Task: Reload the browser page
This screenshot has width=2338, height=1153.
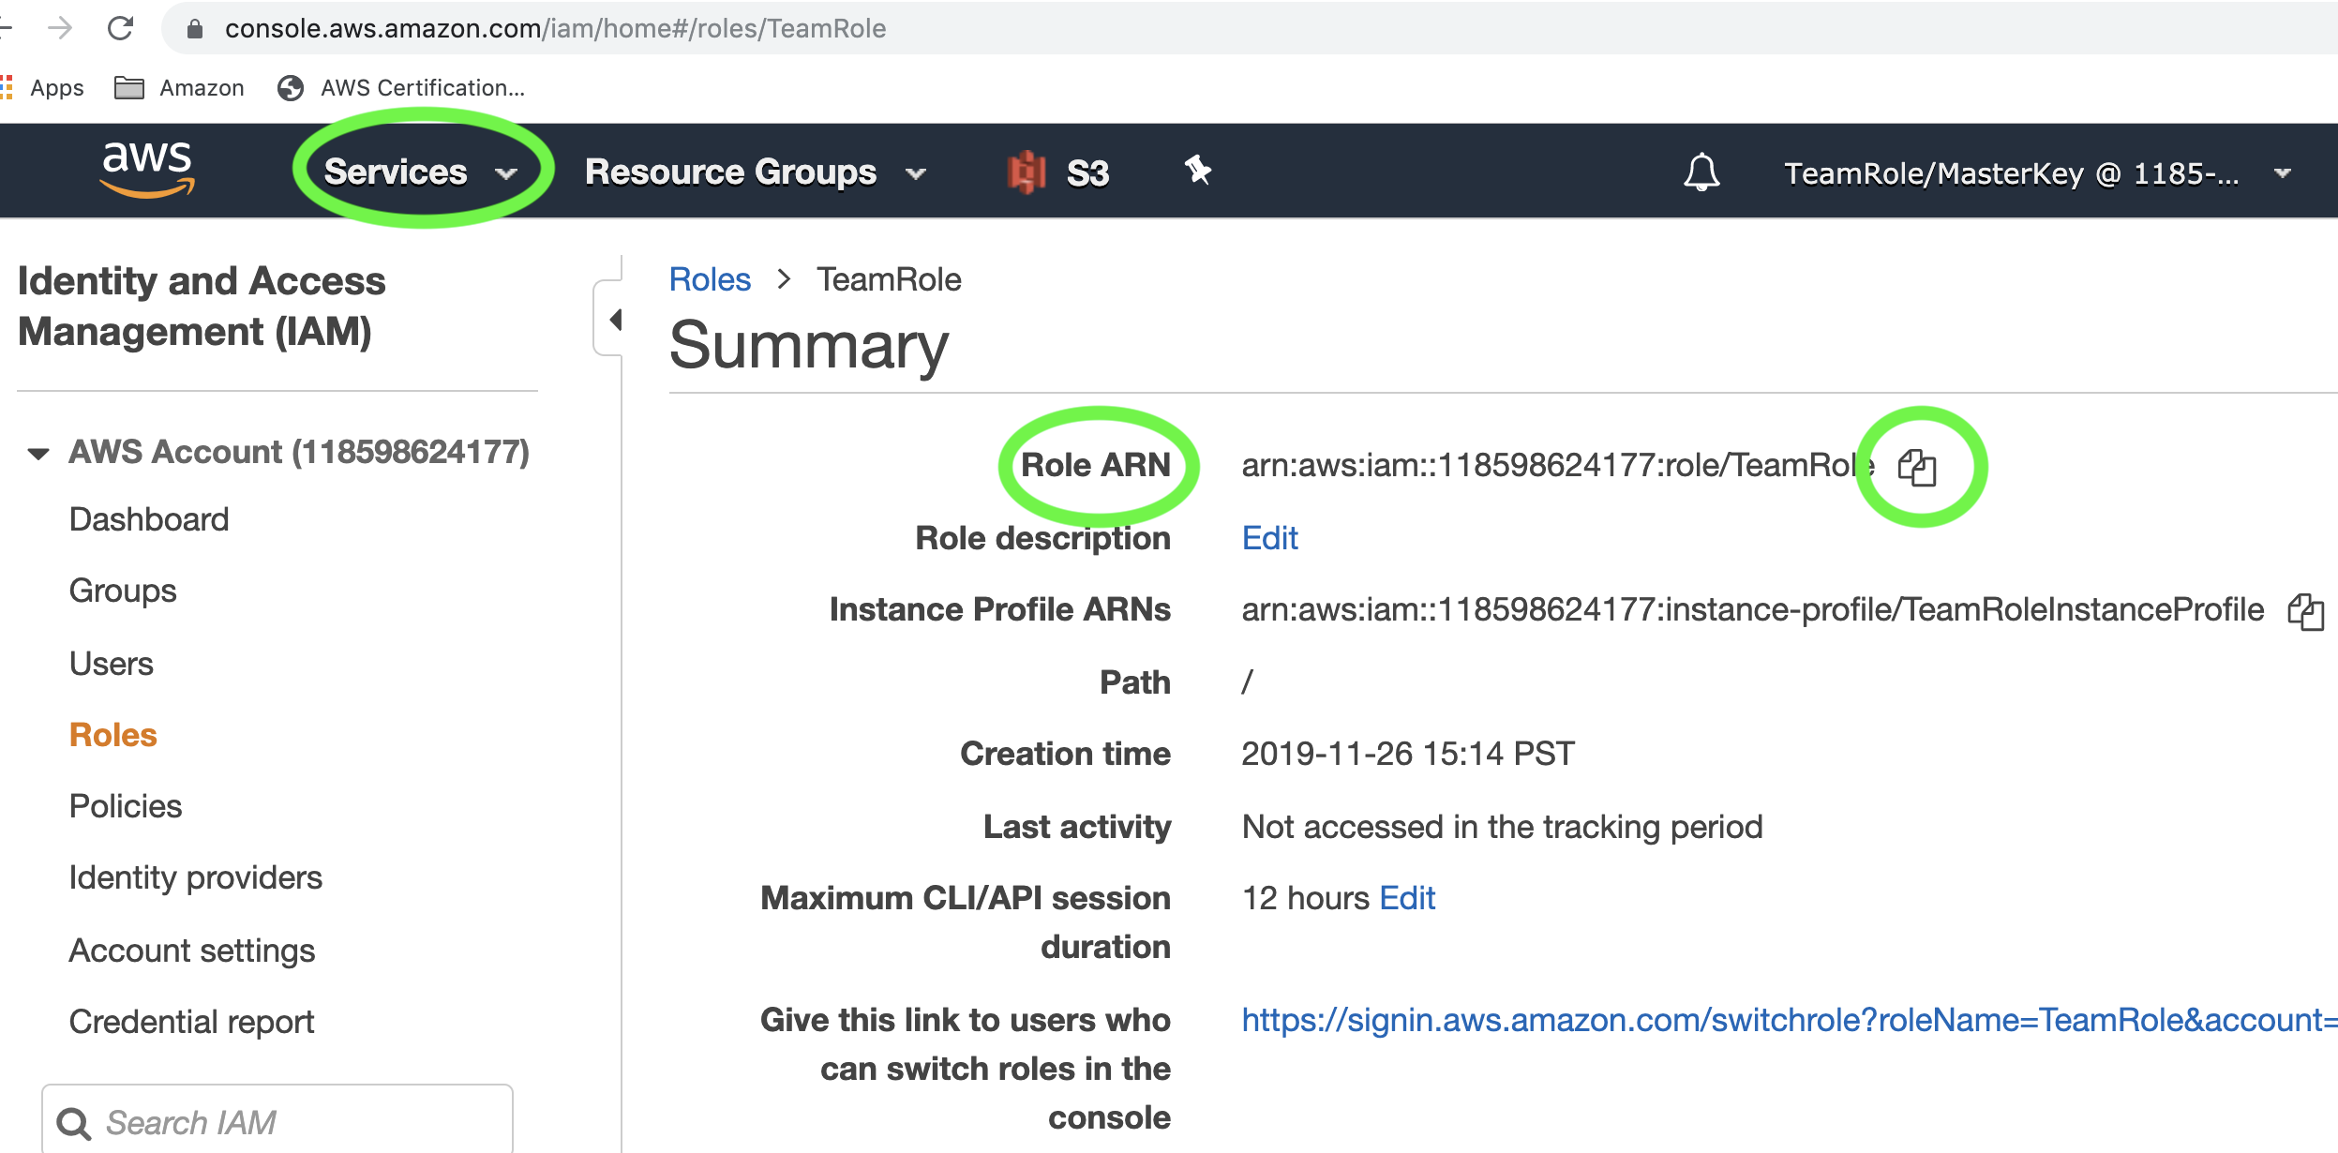Action: tap(121, 28)
